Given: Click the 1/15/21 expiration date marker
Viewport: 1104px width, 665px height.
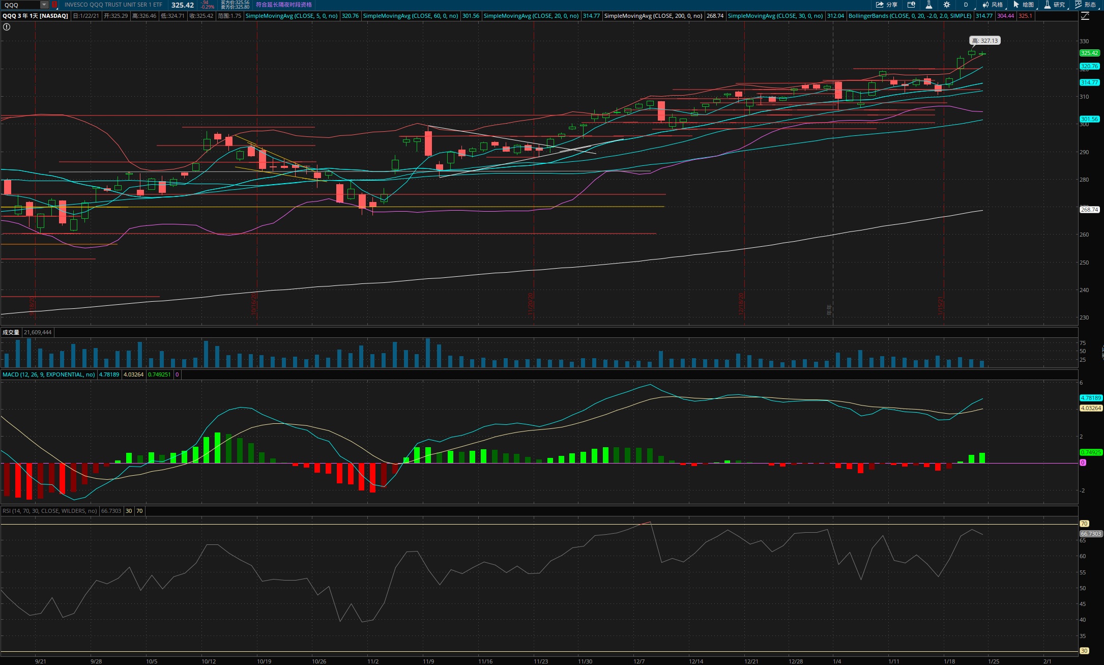Looking at the screenshot, I should [x=941, y=306].
